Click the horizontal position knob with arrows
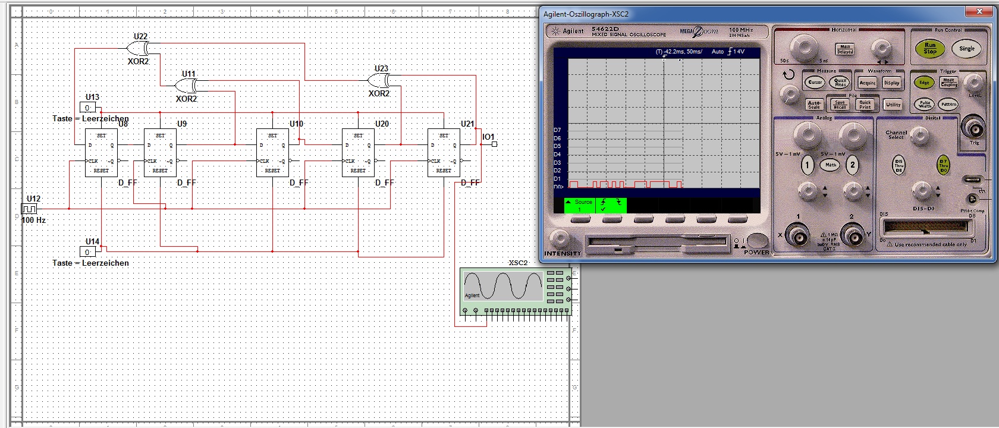Viewport: 999px width, 428px height. pos(881,49)
